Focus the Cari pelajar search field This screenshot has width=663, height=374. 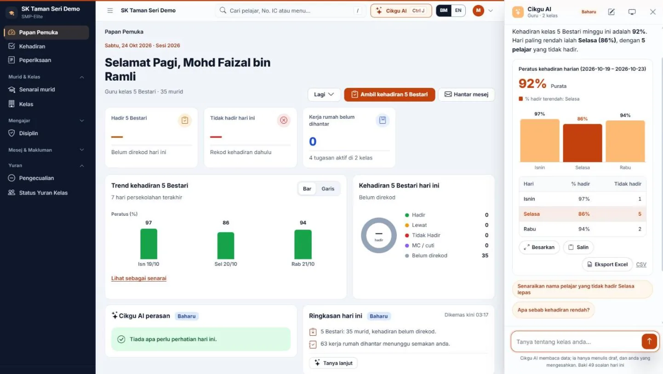[x=290, y=11]
